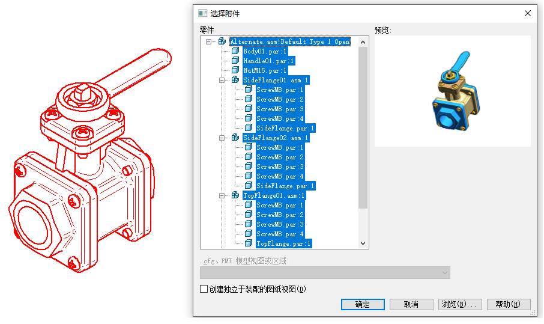Viewport: 544px width, 324px height.
Task: Click the TopFlange.par:1 part icon
Action: click(249, 243)
